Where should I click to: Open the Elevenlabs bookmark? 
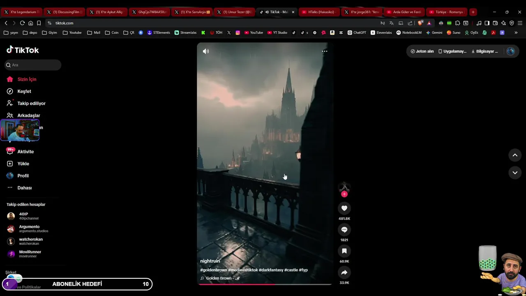coord(381,32)
